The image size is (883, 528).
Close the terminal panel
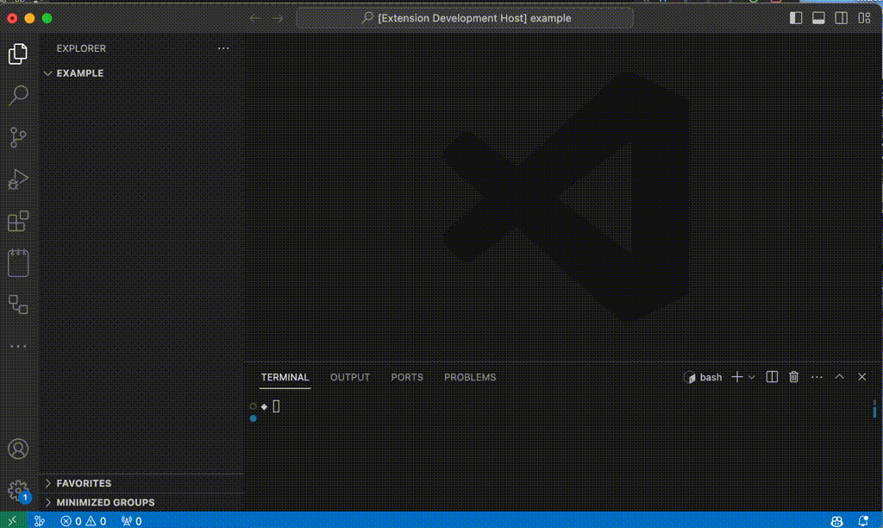(x=862, y=377)
